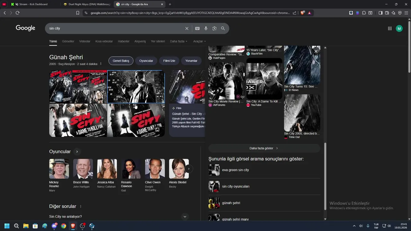Show more cast with carousel arrow
This screenshot has width=411, height=231.
click(189, 169)
